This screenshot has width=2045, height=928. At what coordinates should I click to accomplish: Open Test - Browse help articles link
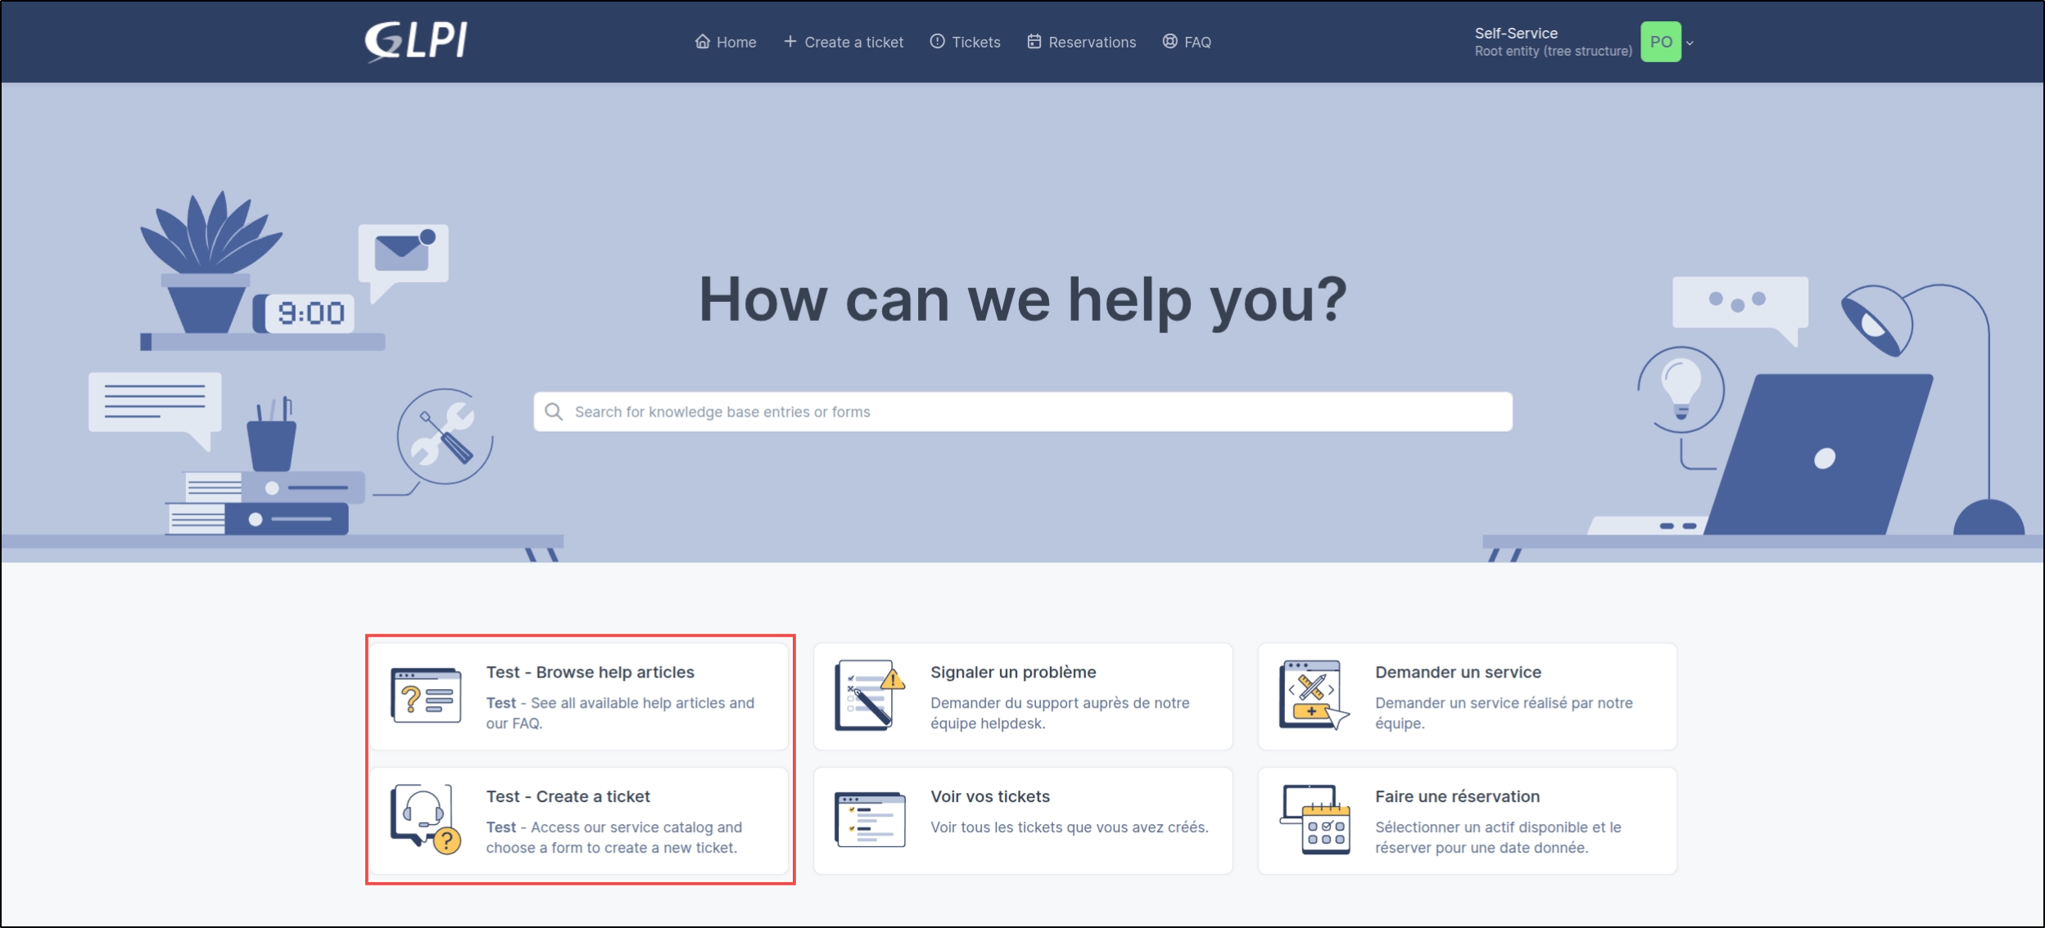[590, 672]
